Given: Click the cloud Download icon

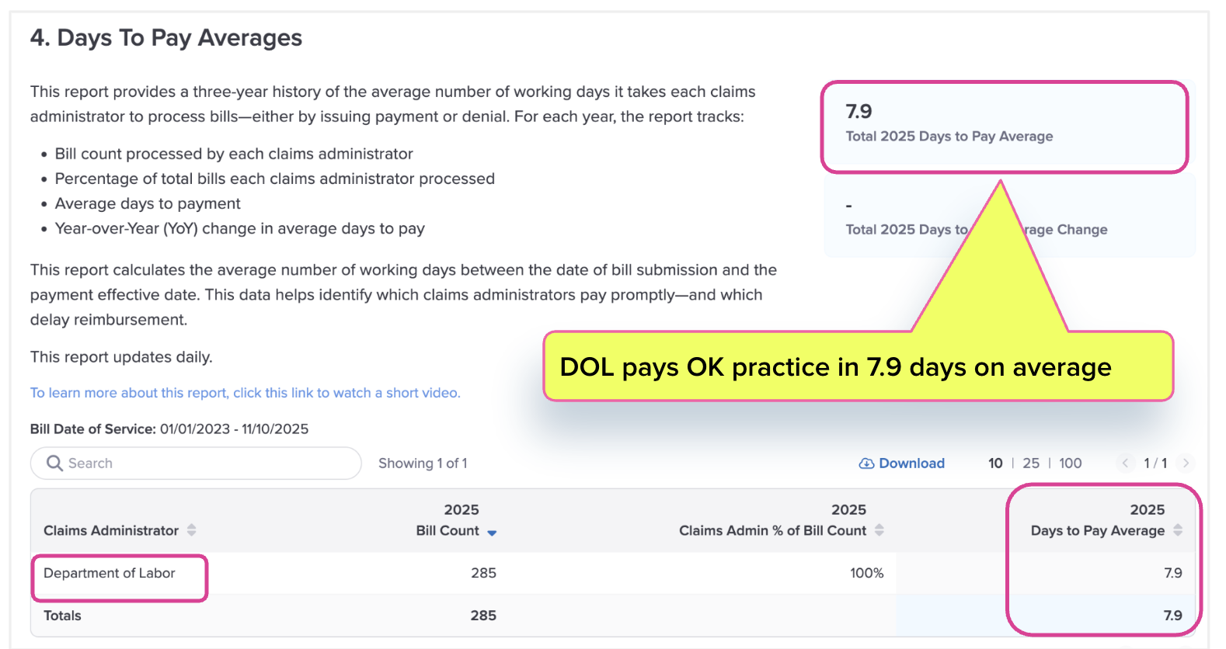Looking at the screenshot, I should [x=866, y=463].
